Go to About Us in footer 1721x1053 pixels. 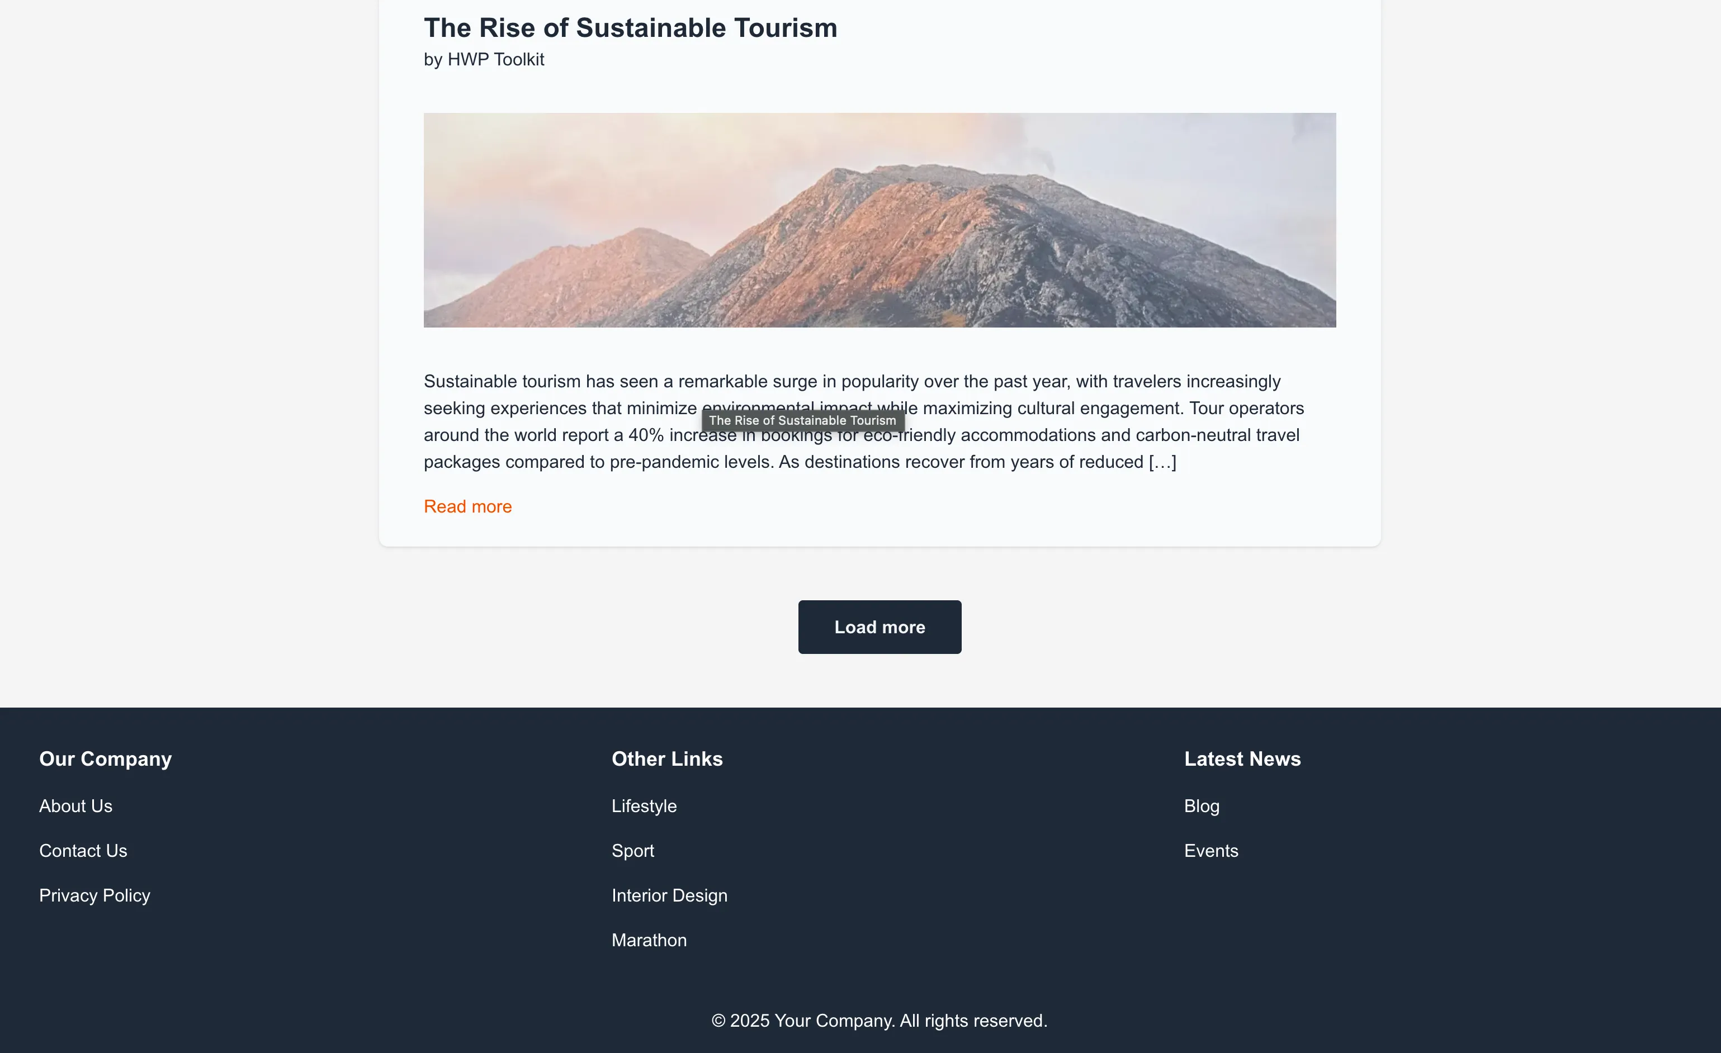coord(75,806)
